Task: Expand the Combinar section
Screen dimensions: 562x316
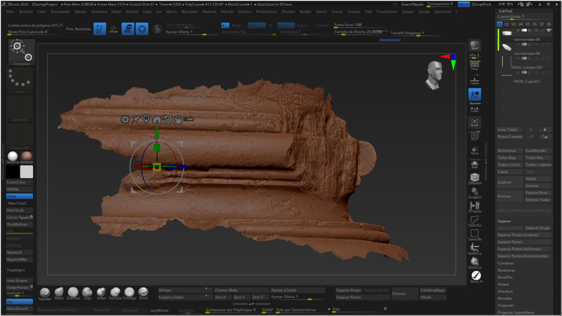Action: [x=505, y=263]
